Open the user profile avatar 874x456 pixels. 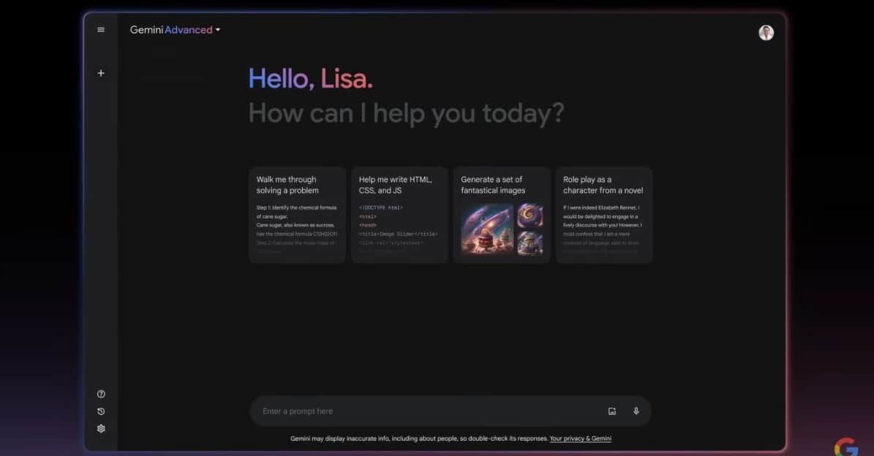pyautogui.click(x=766, y=33)
